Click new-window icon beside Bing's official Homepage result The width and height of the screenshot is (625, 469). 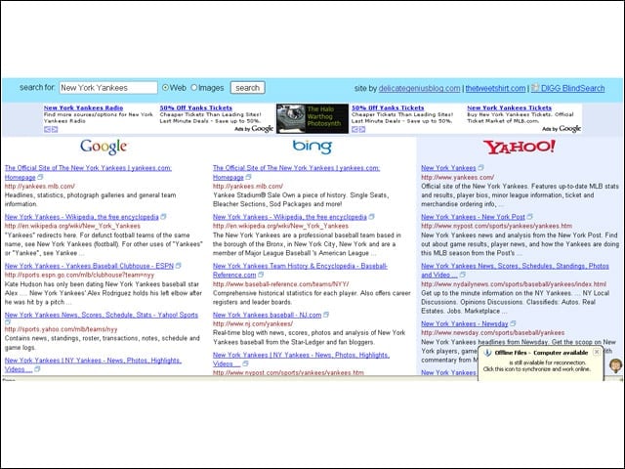pos(248,177)
